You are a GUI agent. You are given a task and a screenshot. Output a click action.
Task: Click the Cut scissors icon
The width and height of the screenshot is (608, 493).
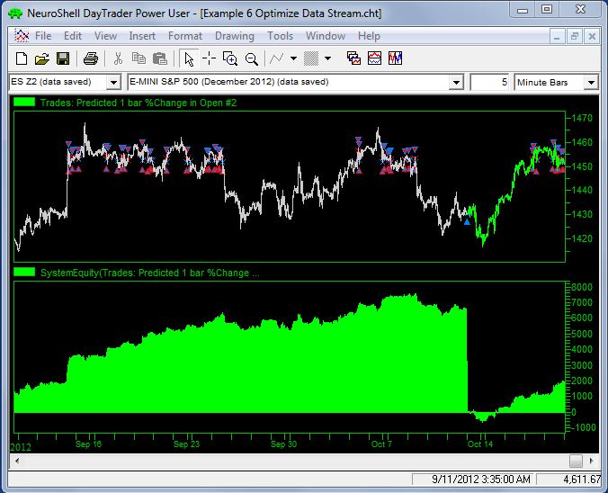click(118, 58)
